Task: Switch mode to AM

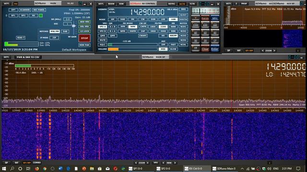Action: [x=112, y=19]
